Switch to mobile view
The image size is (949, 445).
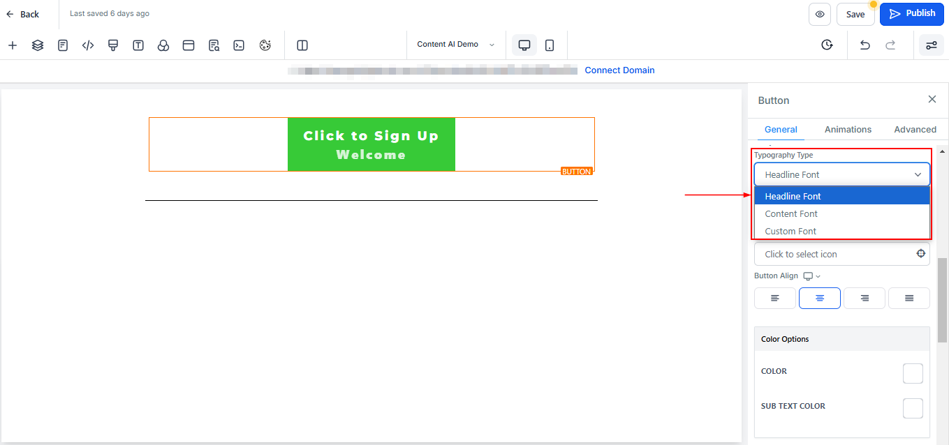click(550, 45)
